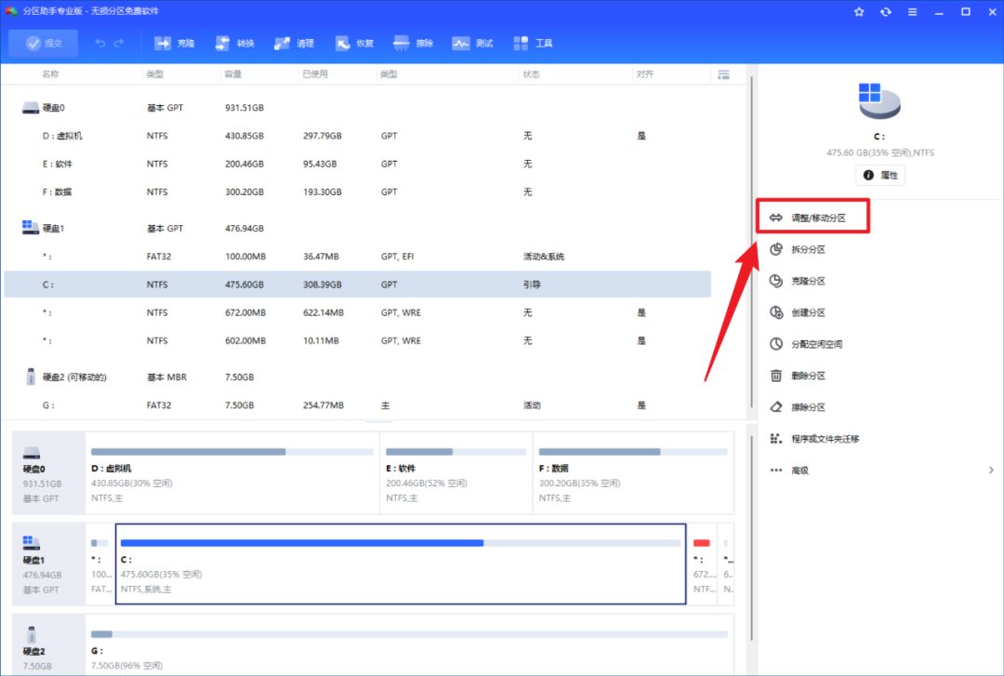
Task: Open the Clone (克隆) tool
Action: [x=174, y=43]
